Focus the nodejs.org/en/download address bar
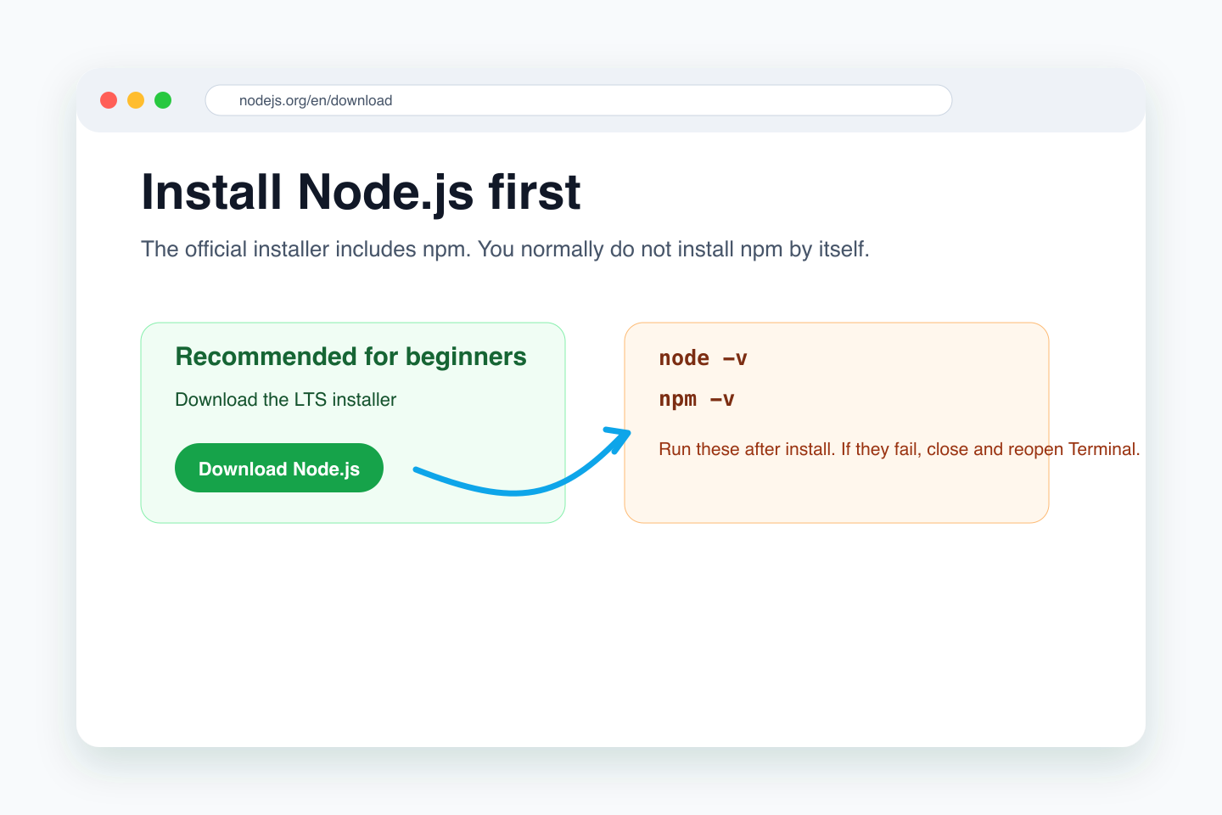Image resolution: width=1222 pixels, height=815 pixels. tap(579, 100)
